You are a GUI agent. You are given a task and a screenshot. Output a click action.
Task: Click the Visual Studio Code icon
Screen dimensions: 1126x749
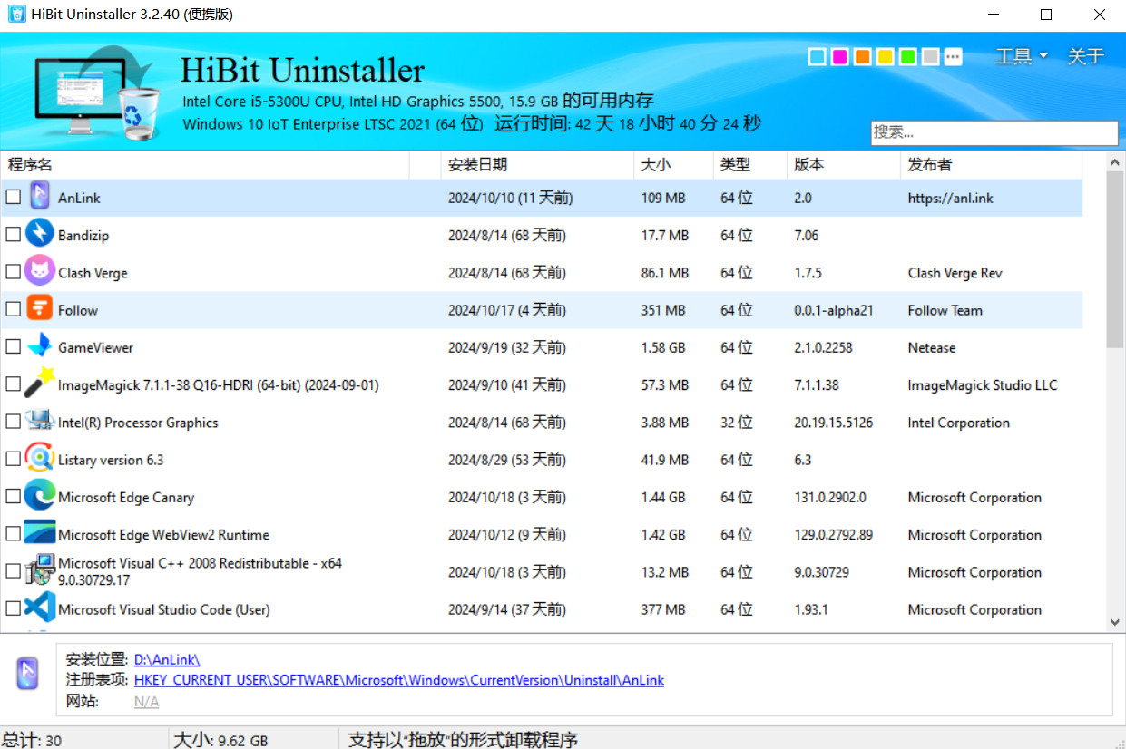40,608
